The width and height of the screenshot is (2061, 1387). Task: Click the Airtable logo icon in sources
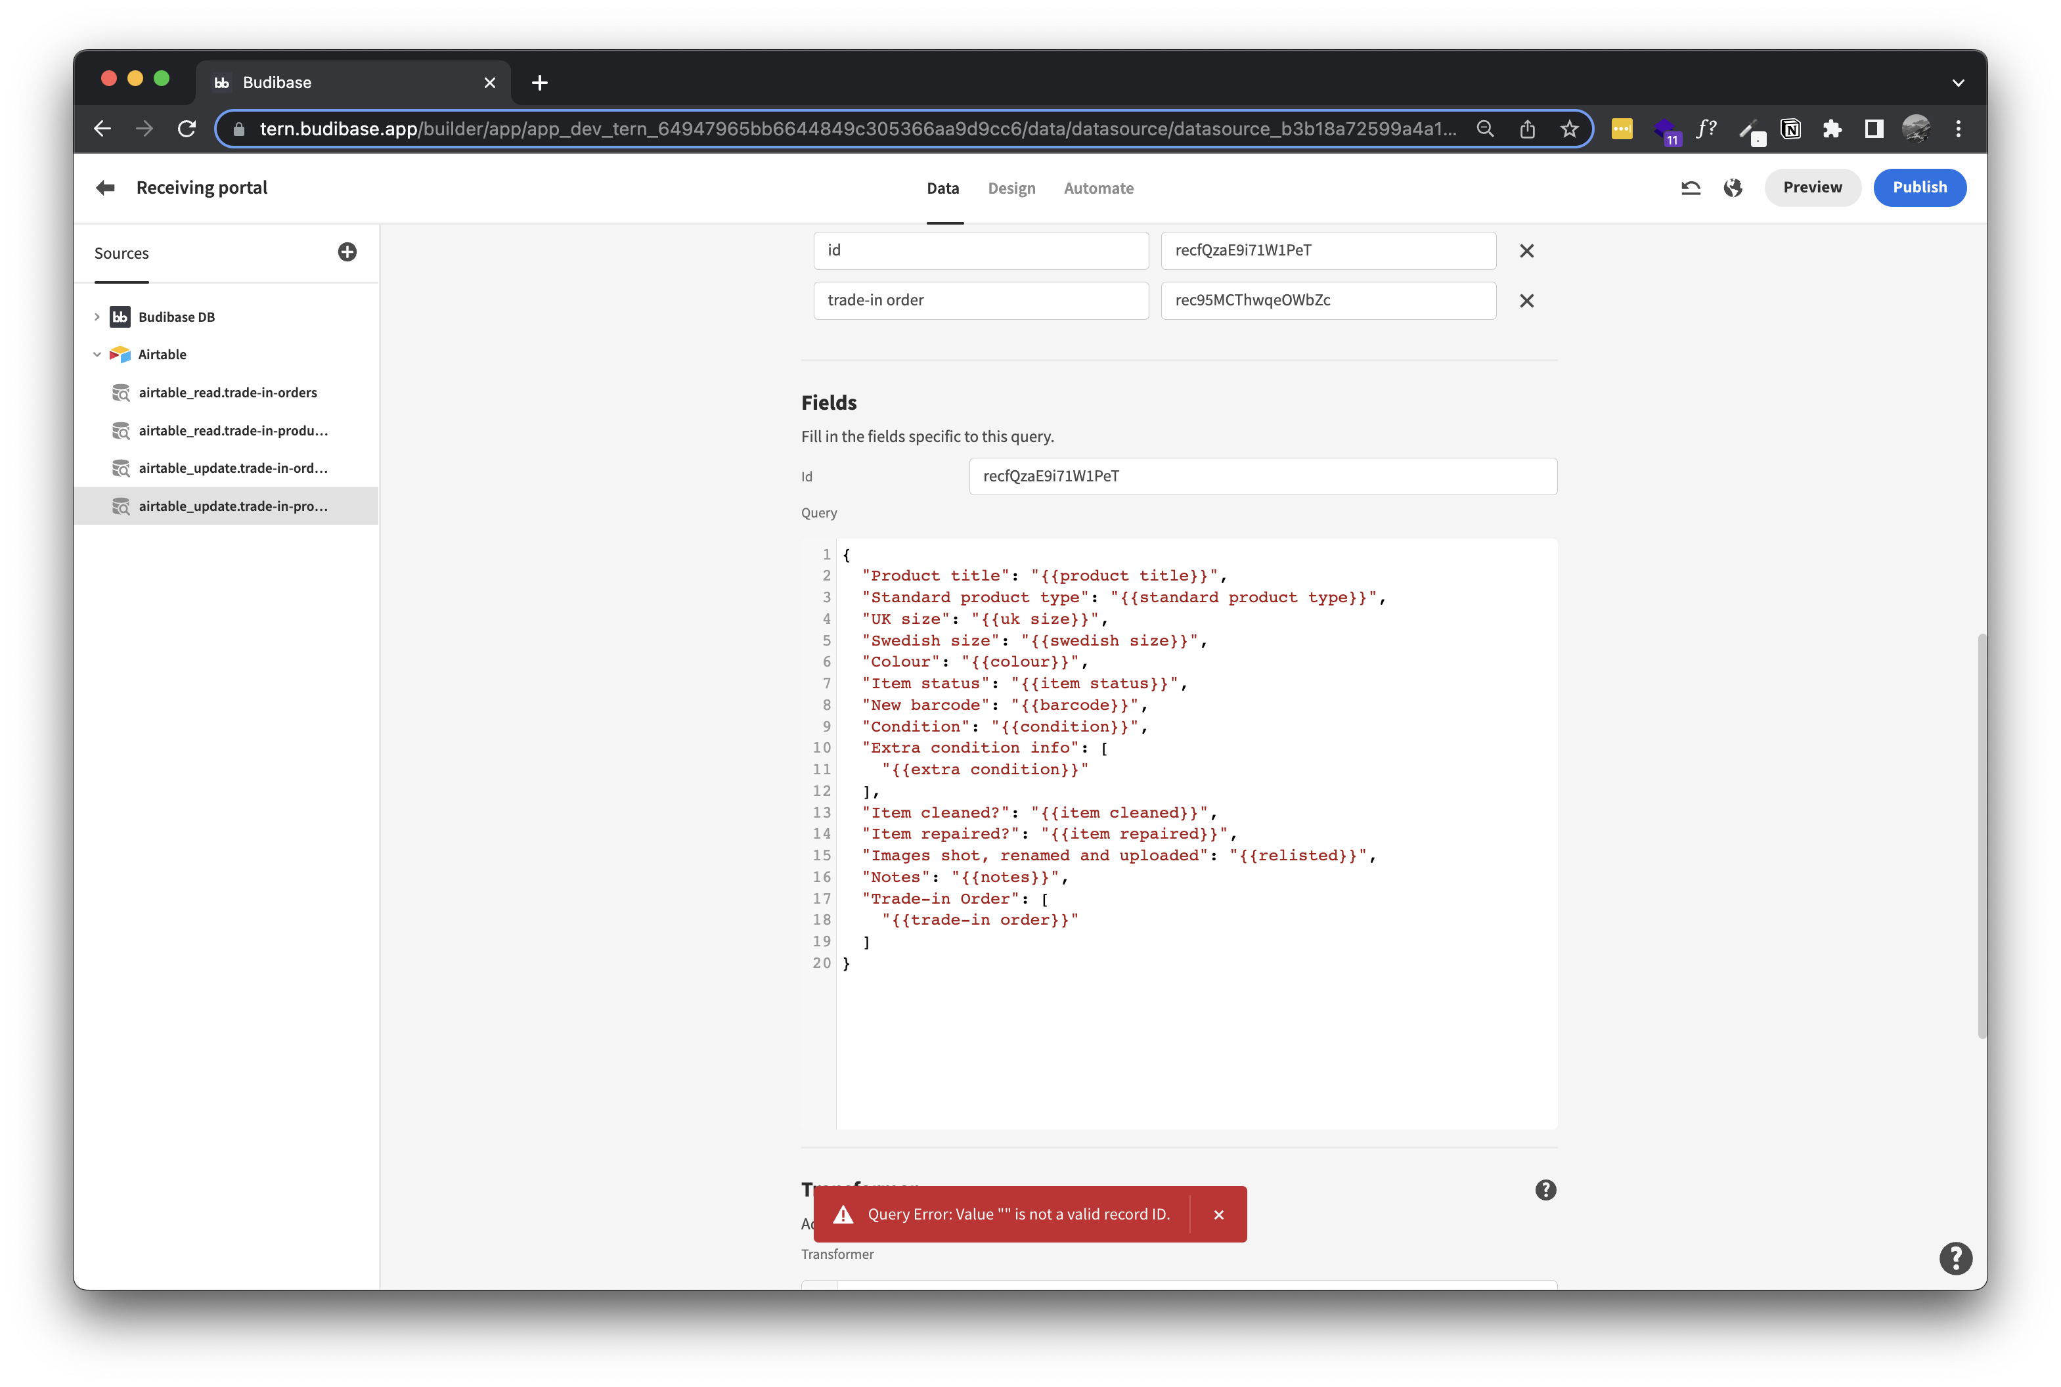(120, 355)
